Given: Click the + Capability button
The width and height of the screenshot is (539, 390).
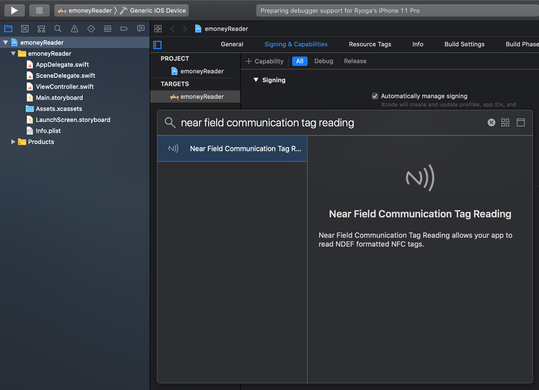Looking at the screenshot, I should 265,61.
